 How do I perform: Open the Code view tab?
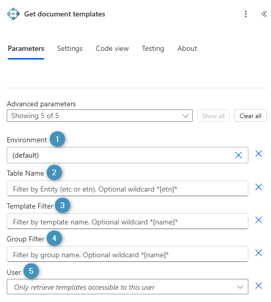coord(112,48)
